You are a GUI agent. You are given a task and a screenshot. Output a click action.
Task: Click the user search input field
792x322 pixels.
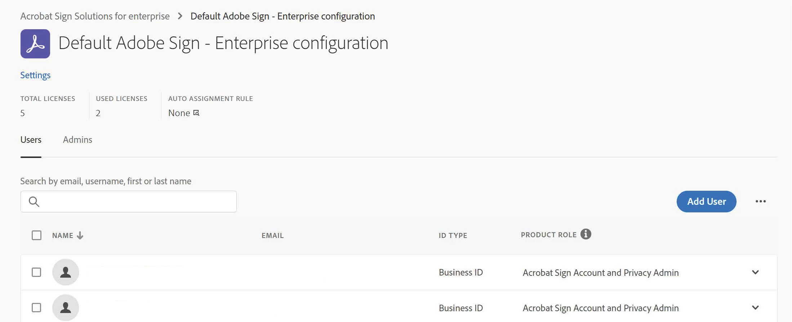click(137, 202)
